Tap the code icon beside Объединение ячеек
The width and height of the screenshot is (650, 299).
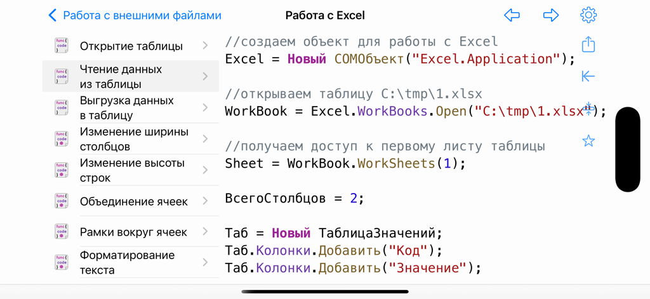62,201
